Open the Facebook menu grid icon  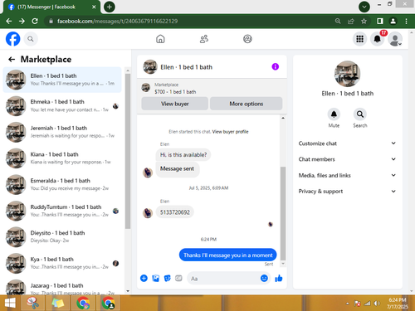[x=359, y=39]
